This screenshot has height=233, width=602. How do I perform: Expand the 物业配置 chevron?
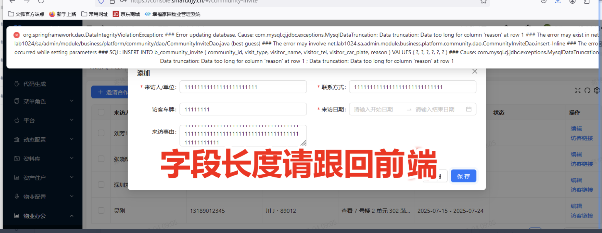(x=72, y=196)
